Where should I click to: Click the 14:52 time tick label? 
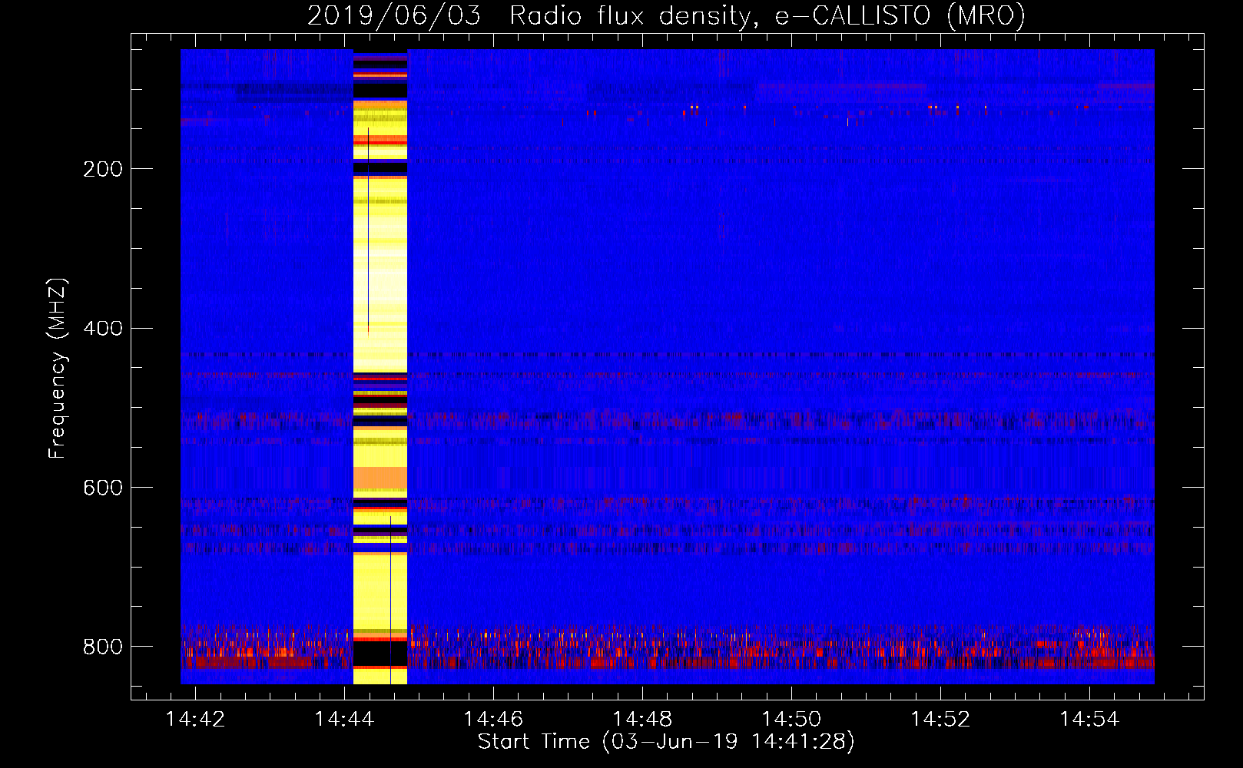pos(940,719)
